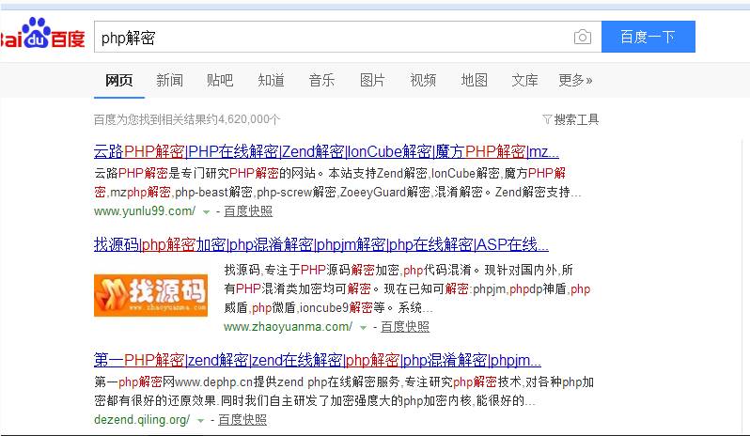The width and height of the screenshot is (750, 436).
Task: Expand dropdown arrow next to www.zhaoyuanma.com
Action: coord(363,328)
